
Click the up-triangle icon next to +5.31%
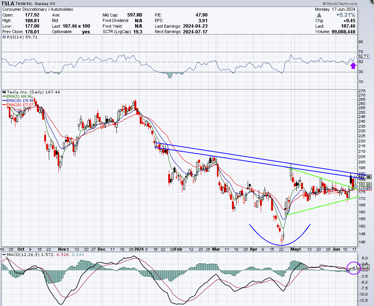tap(319, 15)
